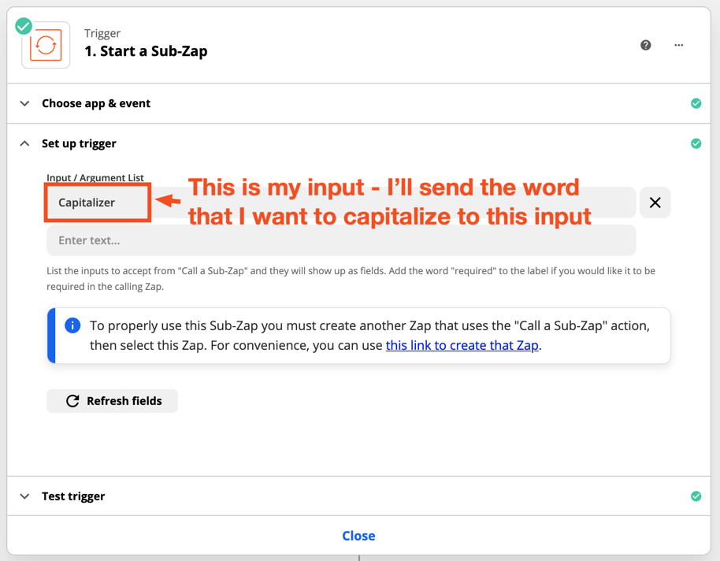The width and height of the screenshot is (720, 561).
Task: Click the 'Trigger' label text
Action: [102, 33]
